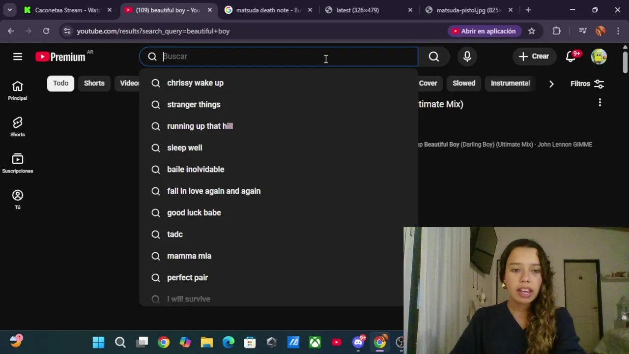Open Suscripciones in the sidebar

click(x=18, y=163)
